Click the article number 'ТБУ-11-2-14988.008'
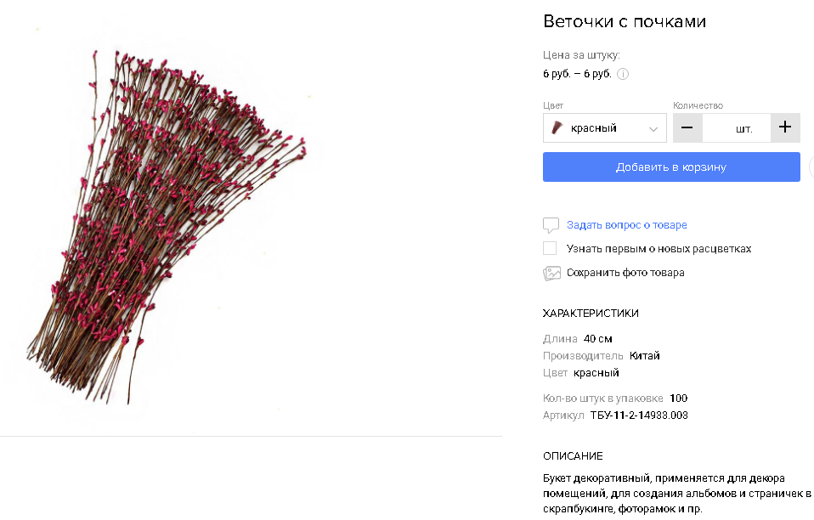Viewport: 814px width, 520px height. [639, 415]
